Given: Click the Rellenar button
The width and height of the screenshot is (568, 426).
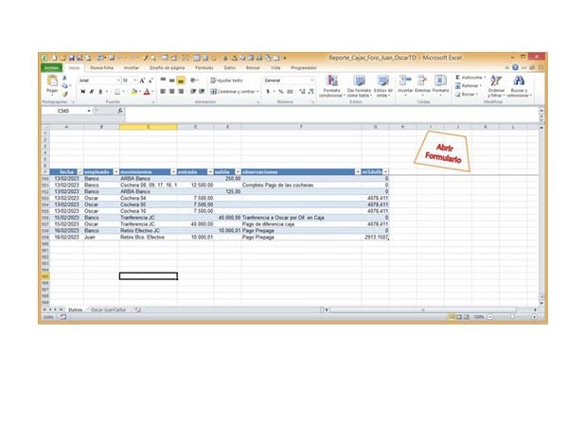Looking at the screenshot, I should (468, 86).
